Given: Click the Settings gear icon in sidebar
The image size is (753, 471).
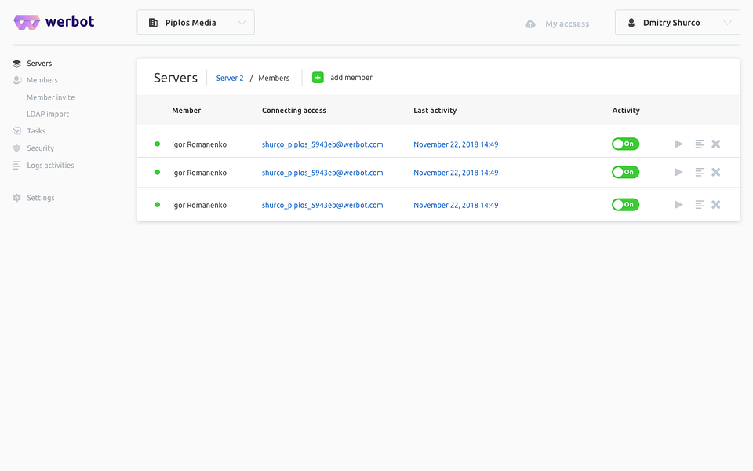Looking at the screenshot, I should pyautogui.click(x=17, y=198).
